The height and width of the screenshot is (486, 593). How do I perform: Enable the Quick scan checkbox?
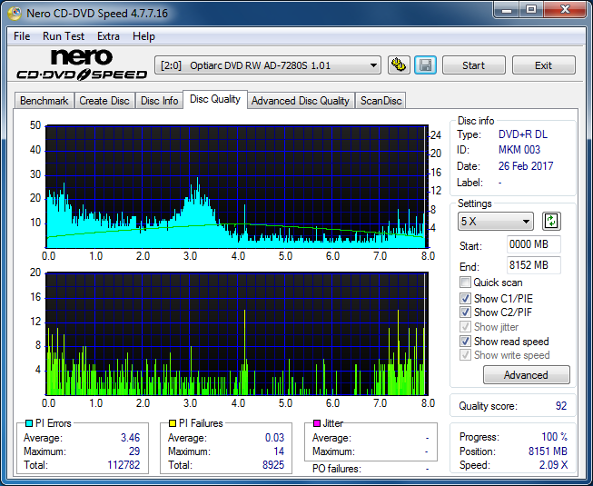point(465,283)
